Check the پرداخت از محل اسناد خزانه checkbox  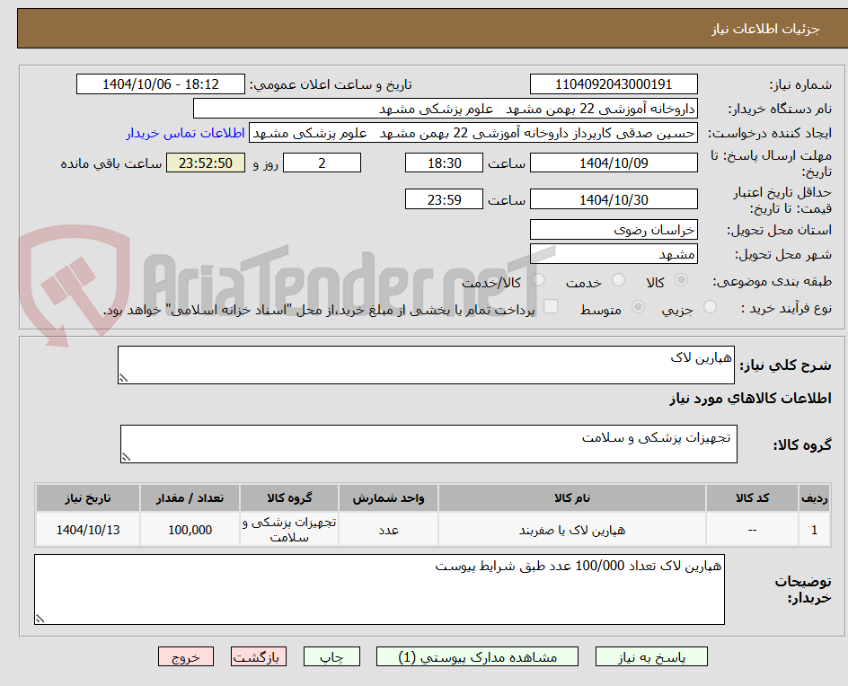[551, 307]
